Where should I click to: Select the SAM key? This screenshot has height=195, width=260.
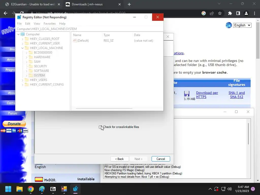(37, 61)
